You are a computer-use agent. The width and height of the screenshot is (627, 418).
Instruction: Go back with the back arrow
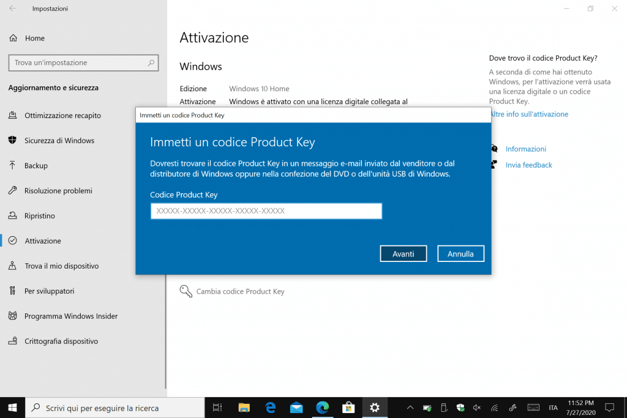[x=13, y=9]
